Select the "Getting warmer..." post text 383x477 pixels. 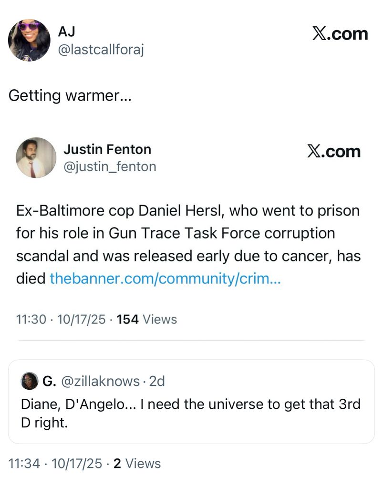[x=70, y=95]
